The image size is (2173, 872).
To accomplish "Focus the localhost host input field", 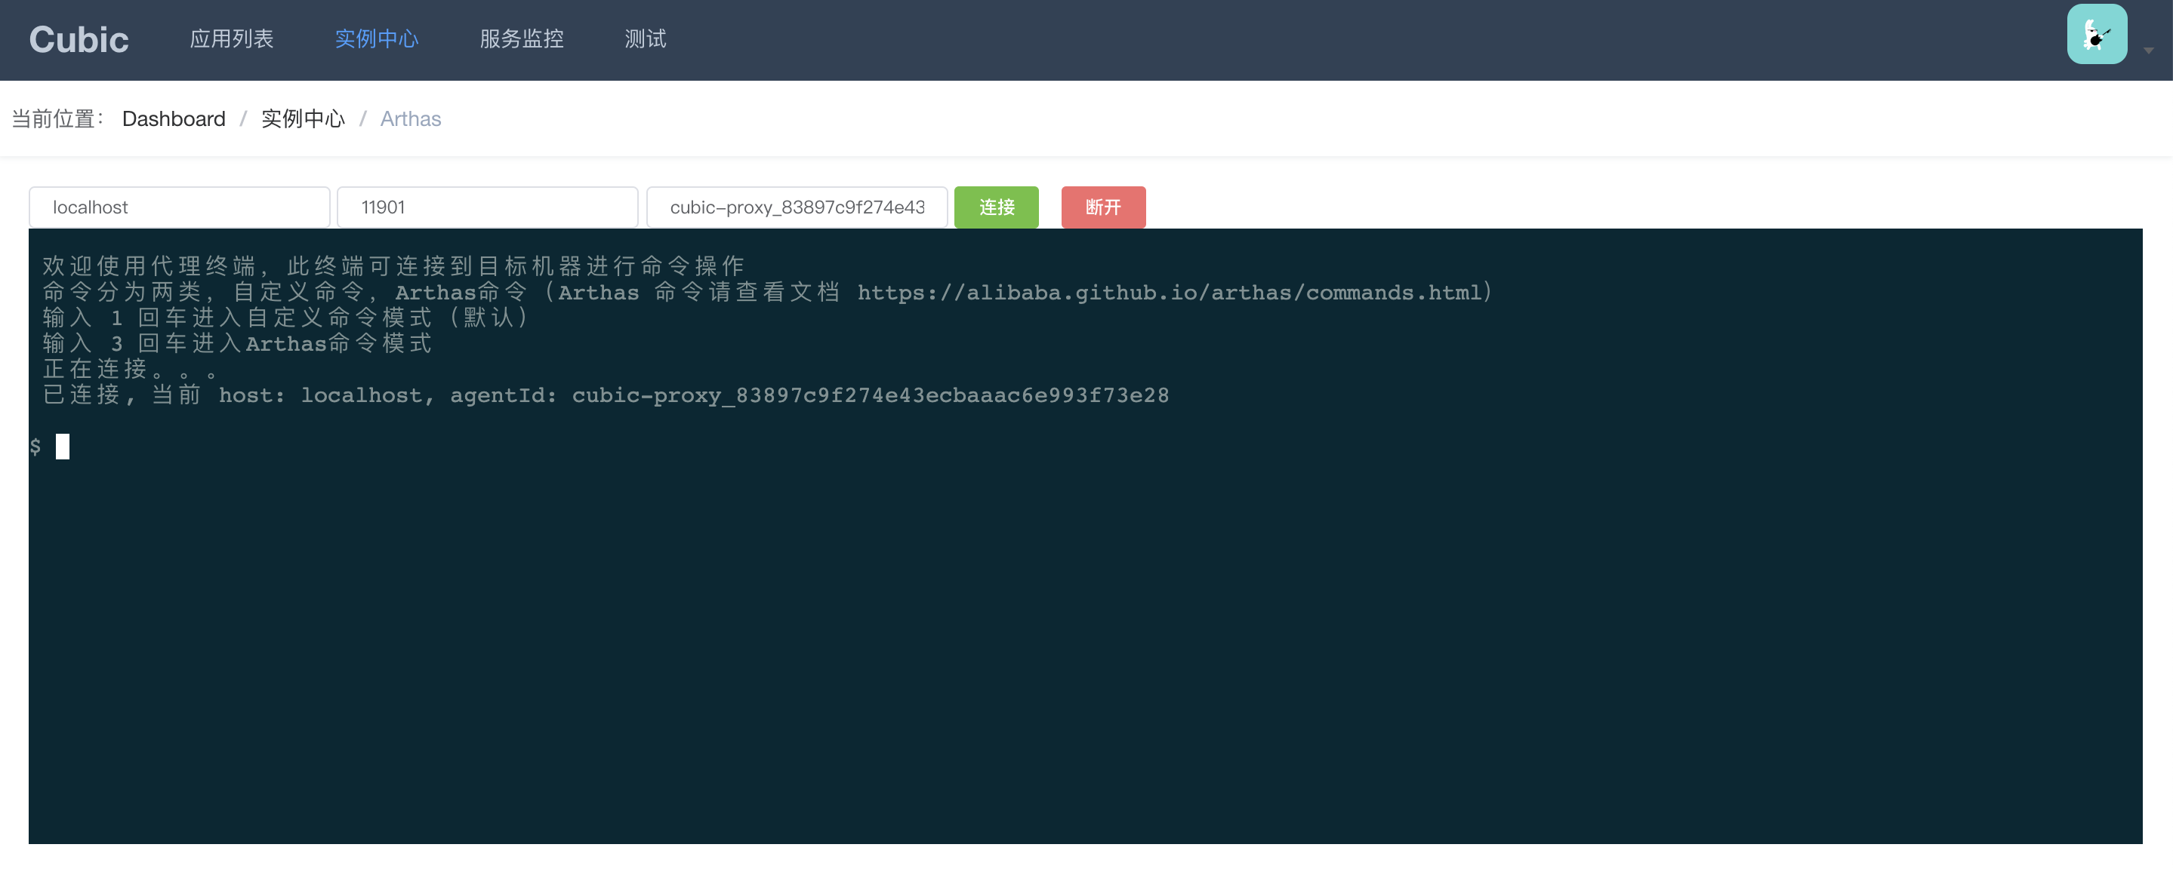I will (x=179, y=207).
